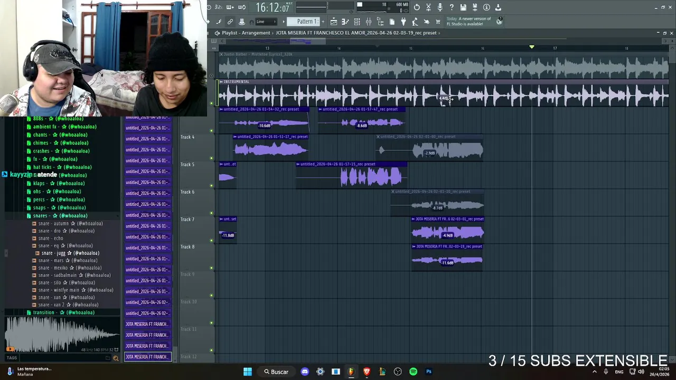676x380 pixels.
Task: Mute Track 4 with its green dot
Action: coord(212,158)
